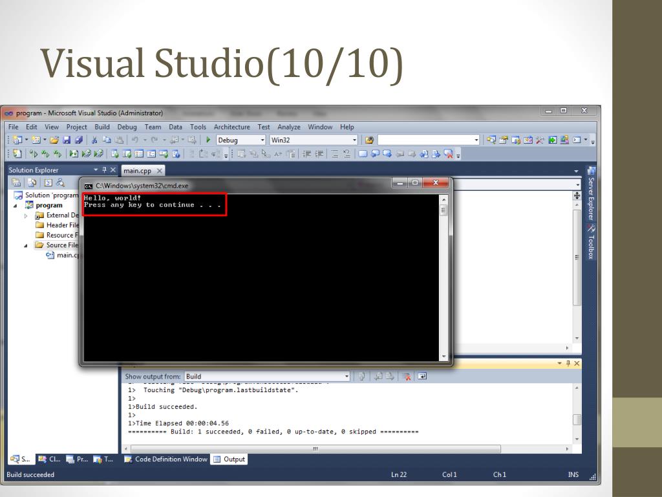Pin the Solution Explorer panel

pyautogui.click(x=104, y=170)
